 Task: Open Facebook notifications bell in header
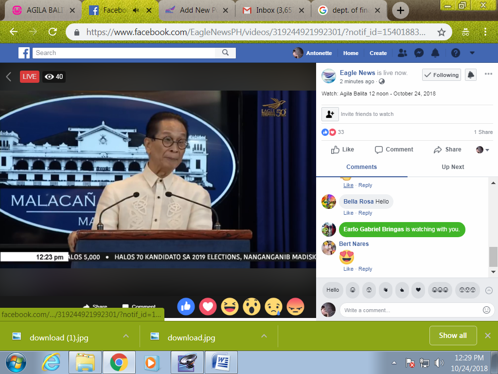click(435, 53)
